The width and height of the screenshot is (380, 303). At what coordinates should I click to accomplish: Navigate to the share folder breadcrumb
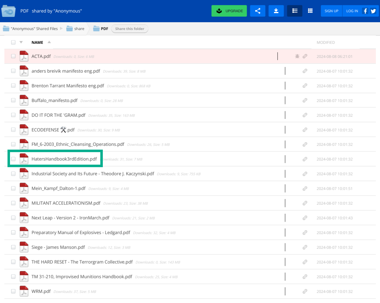coord(79,28)
